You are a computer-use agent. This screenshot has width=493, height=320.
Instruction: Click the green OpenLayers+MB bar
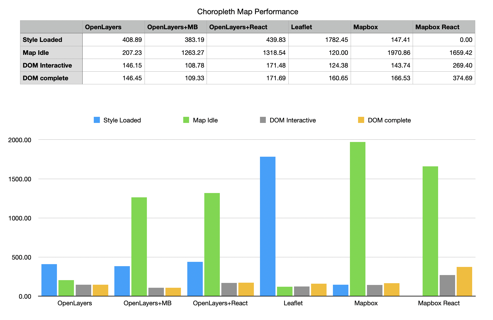click(x=139, y=246)
